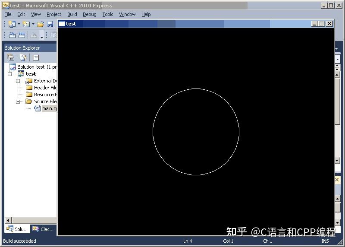This screenshot has width=345, height=247.
Task: Open the Debug menu
Action: tap(90, 14)
